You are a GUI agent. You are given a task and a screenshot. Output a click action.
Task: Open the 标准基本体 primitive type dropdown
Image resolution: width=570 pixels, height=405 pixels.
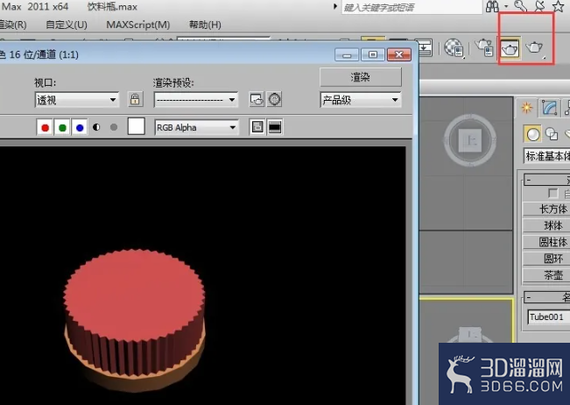click(x=546, y=156)
